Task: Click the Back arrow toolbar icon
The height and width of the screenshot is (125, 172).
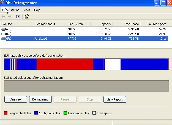Action: pyautogui.click(x=3, y=17)
